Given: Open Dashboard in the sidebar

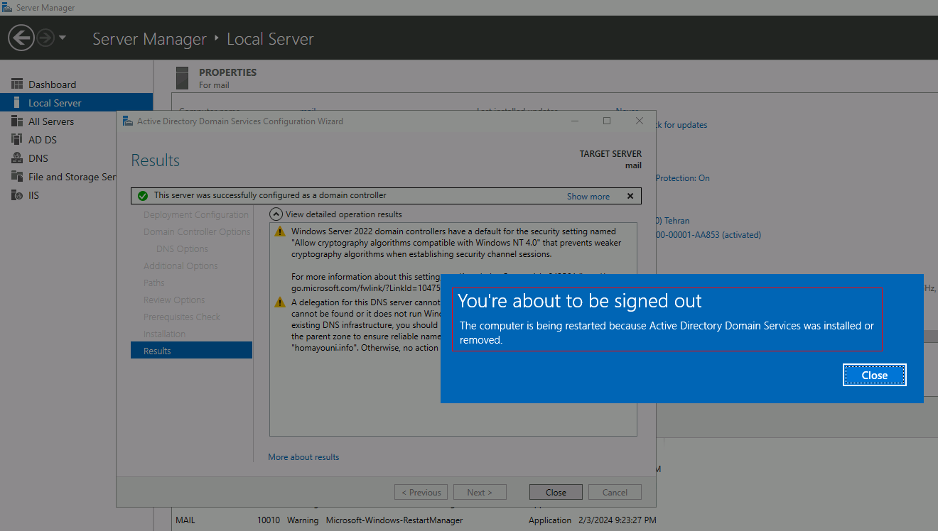Looking at the screenshot, I should 52,84.
